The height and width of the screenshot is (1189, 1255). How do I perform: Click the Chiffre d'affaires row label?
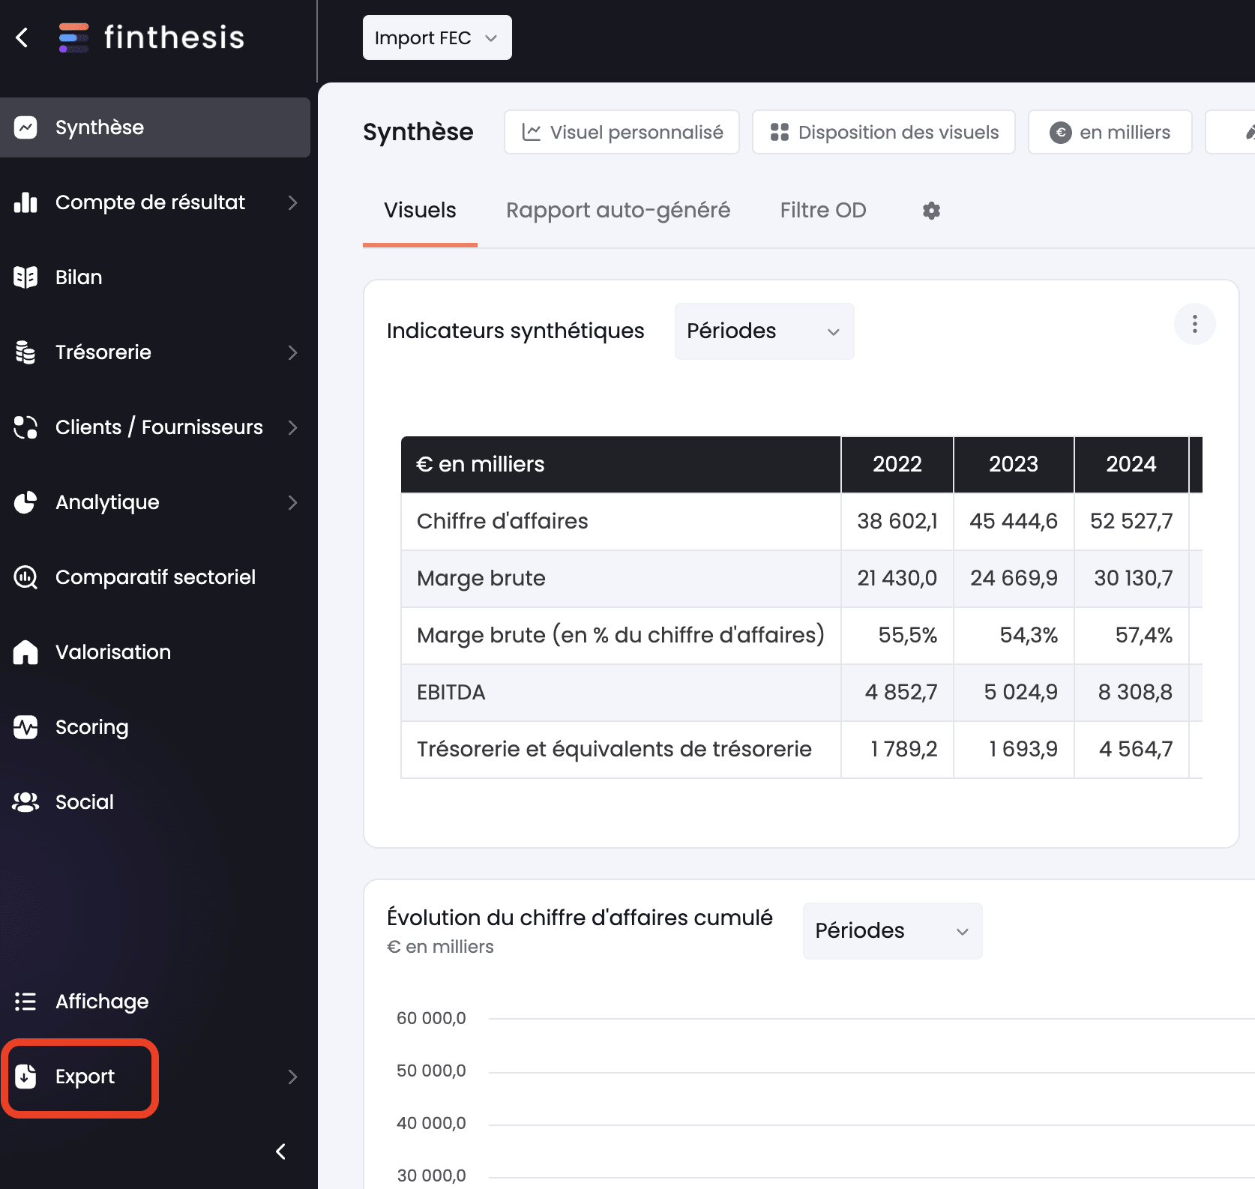point(502,522)
